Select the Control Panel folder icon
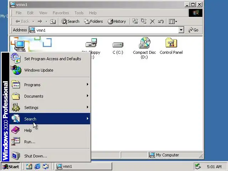 coord(171,43)
